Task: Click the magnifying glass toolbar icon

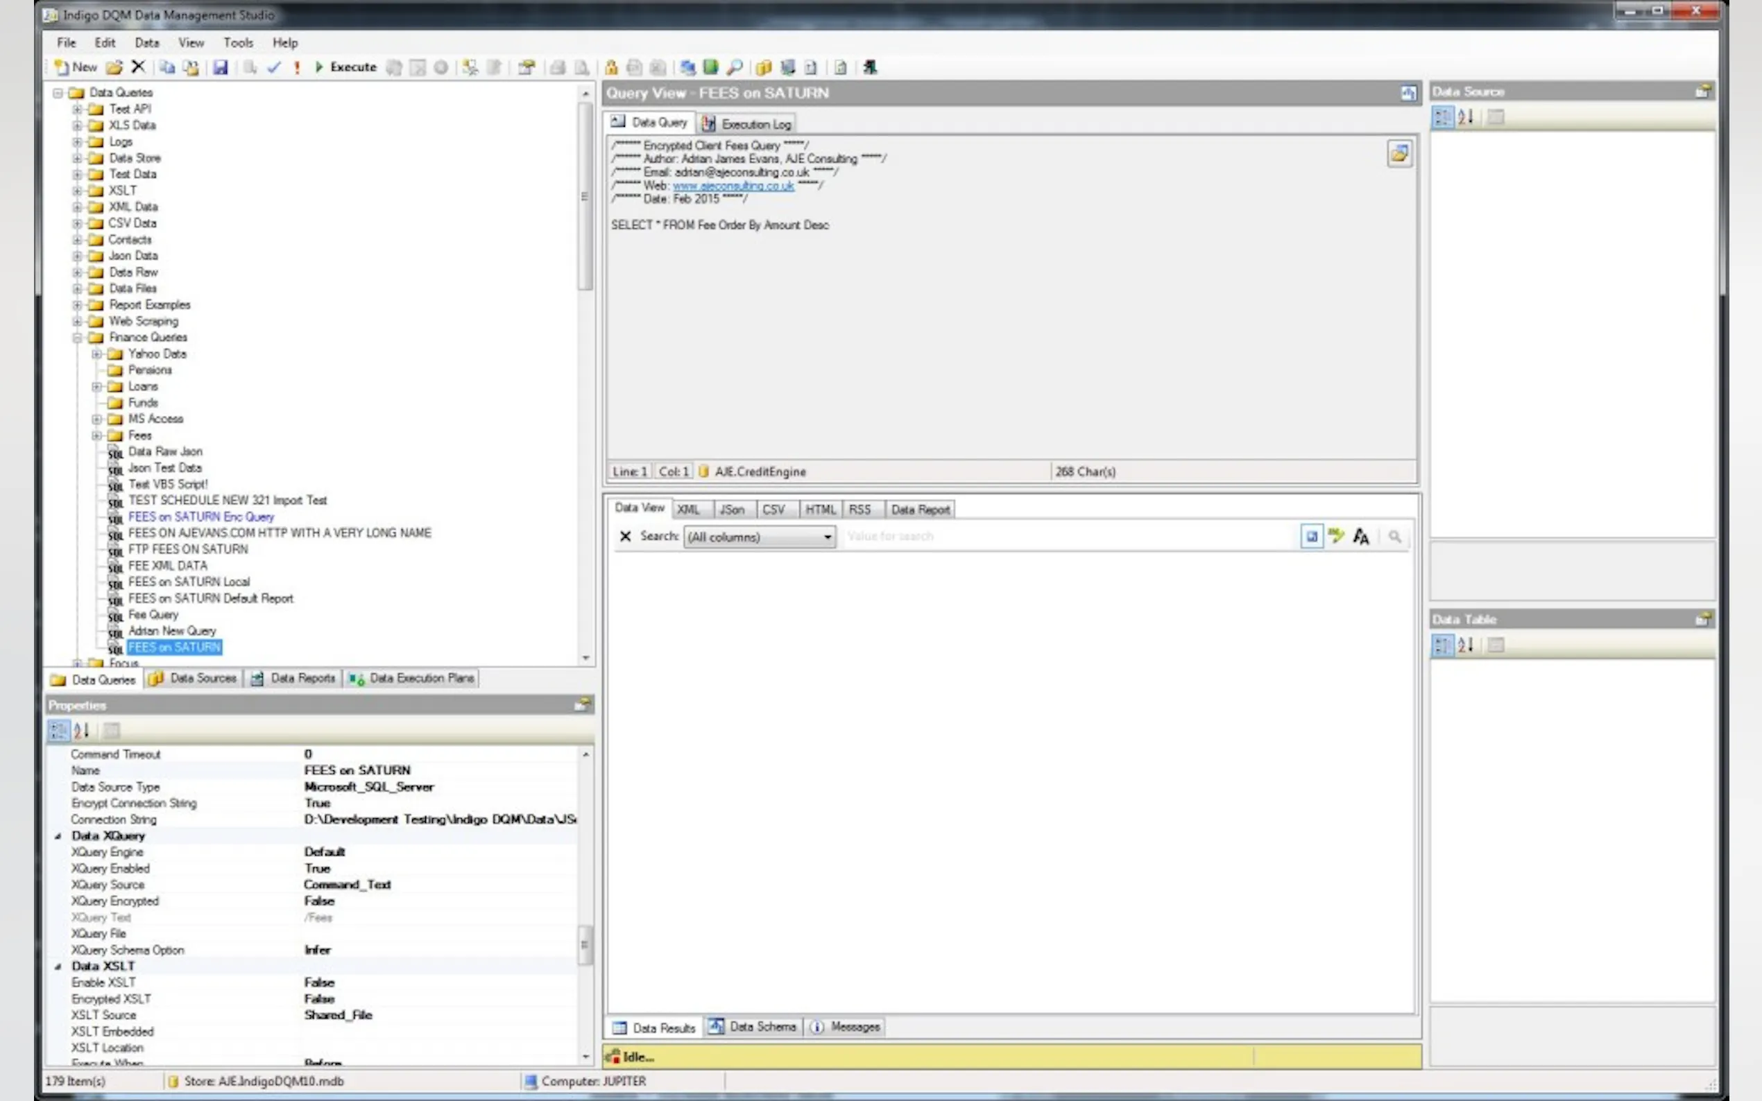Action: tap(735, 68)
